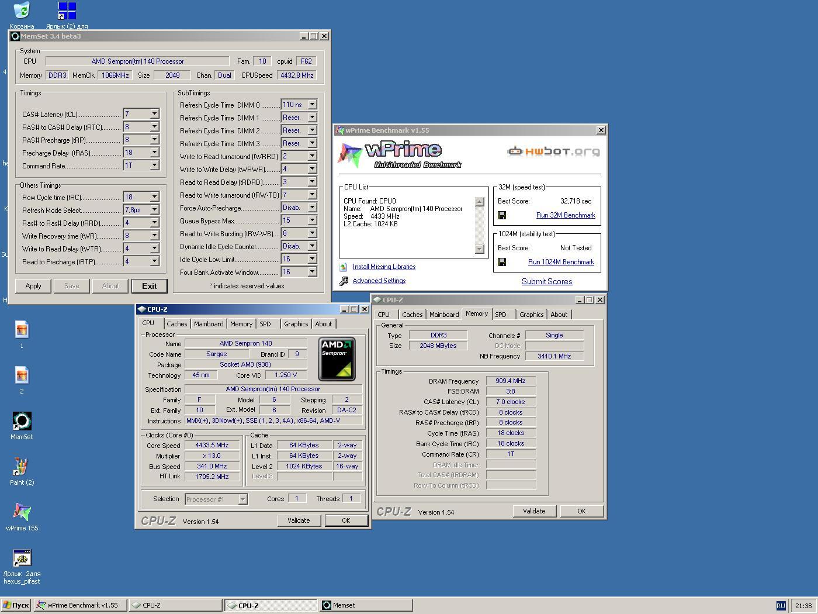Screen dimensions: 818x614
Task: Open the Read to Read Delay (tRDRD) dropdown
Action: (312, 182)
